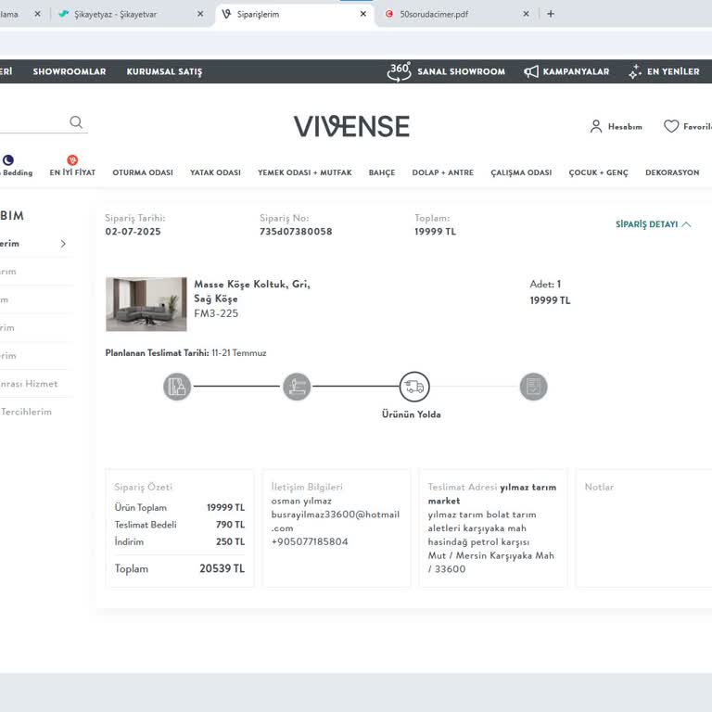Select the delivery truck status icon
The height and width of the screenshot is (712, 712).
(414, 387)
